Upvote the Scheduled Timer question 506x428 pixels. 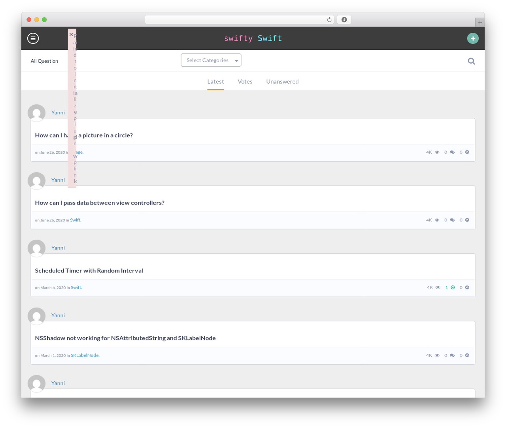(x=467, y=287)
